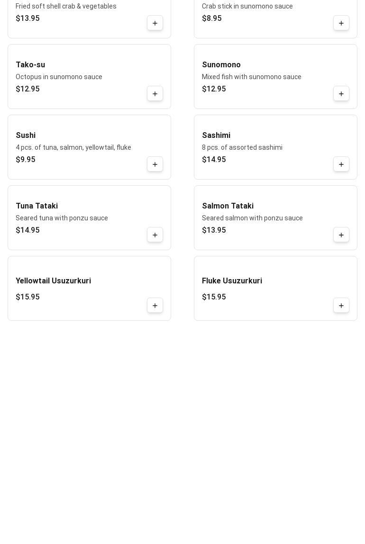
Task: Add Sashimi using plus icon
Action: pyautogui.click(x=341, y=164)
